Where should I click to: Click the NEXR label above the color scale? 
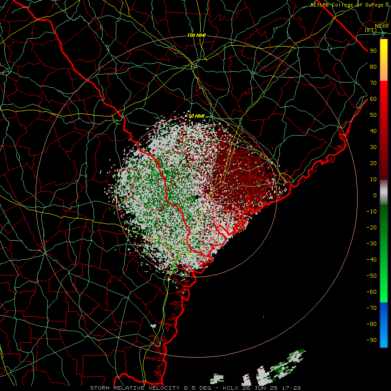click(x=381, y=26)
